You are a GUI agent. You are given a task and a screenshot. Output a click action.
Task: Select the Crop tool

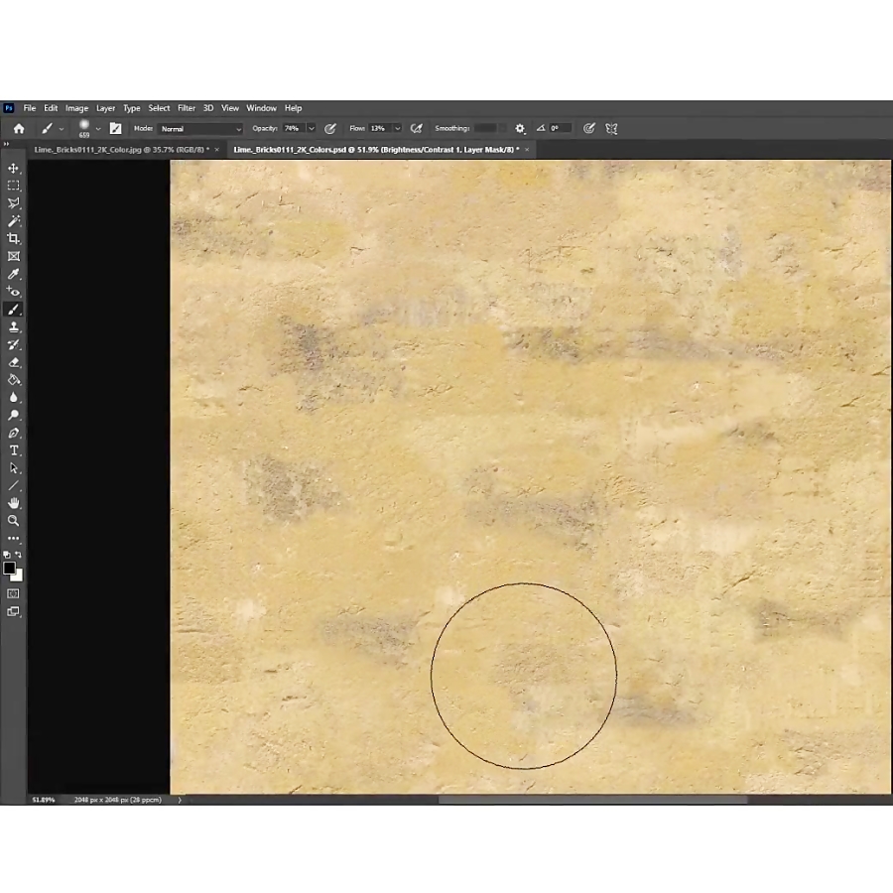tap(14, 239)
